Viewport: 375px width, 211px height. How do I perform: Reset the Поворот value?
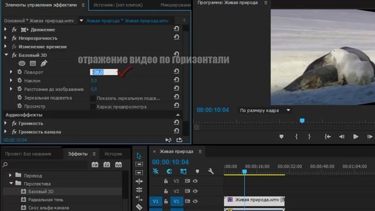176,72
